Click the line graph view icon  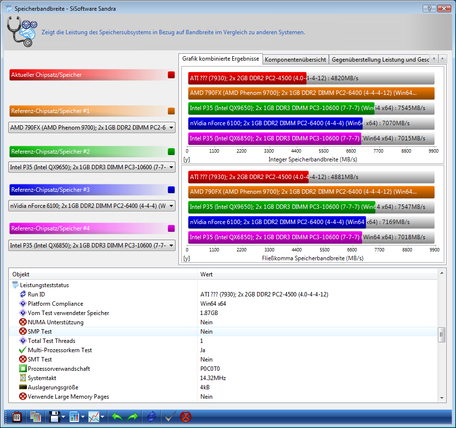pos(94,417)
